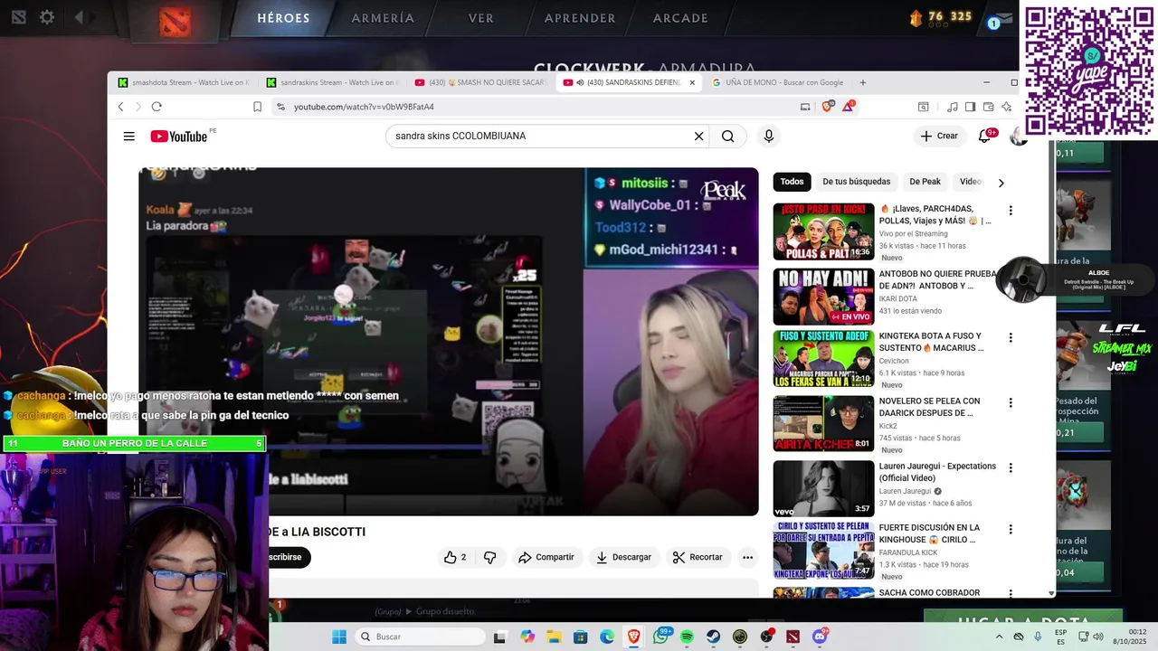Show hidden system tray icons chevron
Viewport: 1158px width, 651px height.
click(999, 637)
